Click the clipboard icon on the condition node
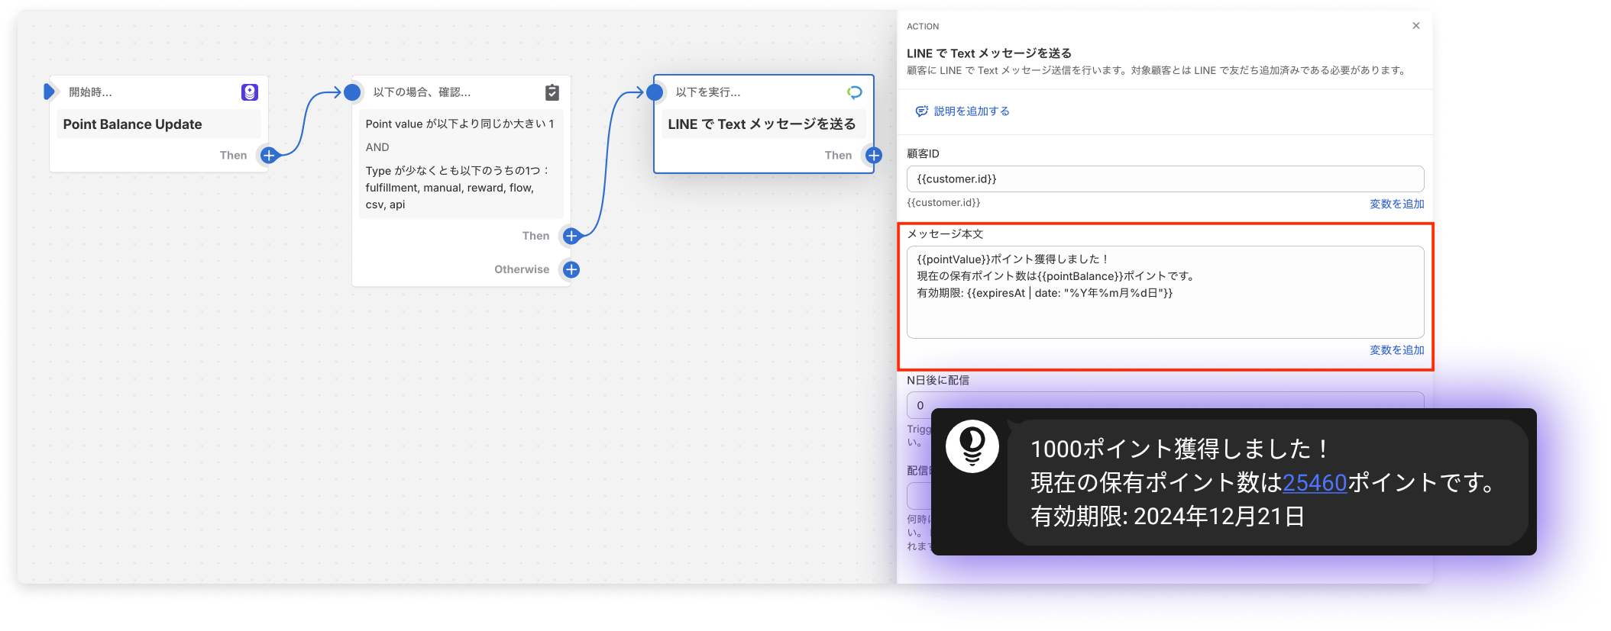Viewport: 1611px width, 631px height. pos(552,92)
